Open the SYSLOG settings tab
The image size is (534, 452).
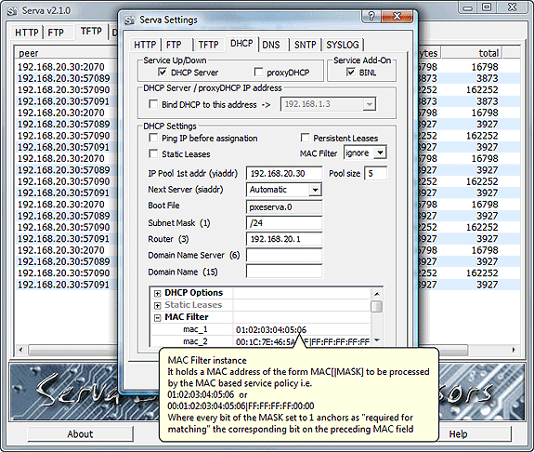(343, 45)
